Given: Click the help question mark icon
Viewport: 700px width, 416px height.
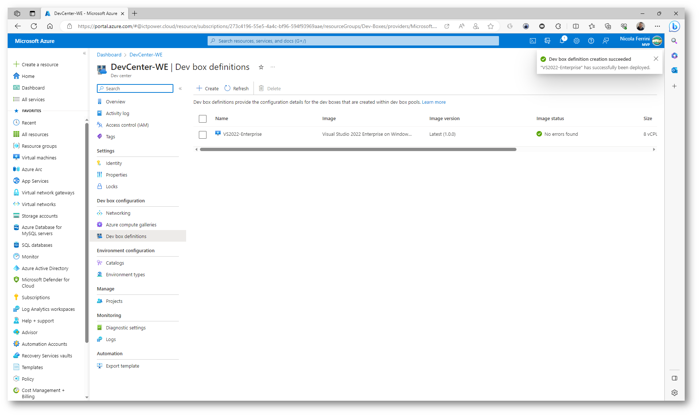Looking at the screenshot, I should 591,41.
